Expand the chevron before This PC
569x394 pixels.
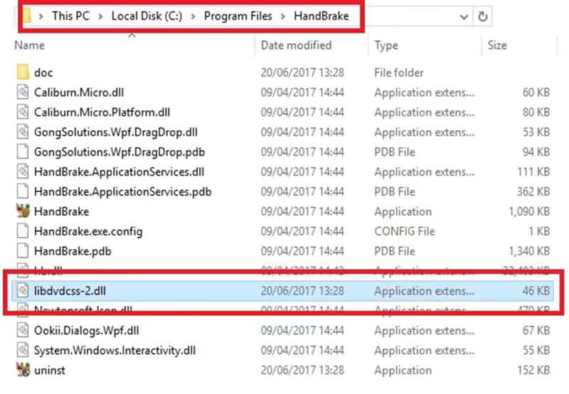pos(41,16)
